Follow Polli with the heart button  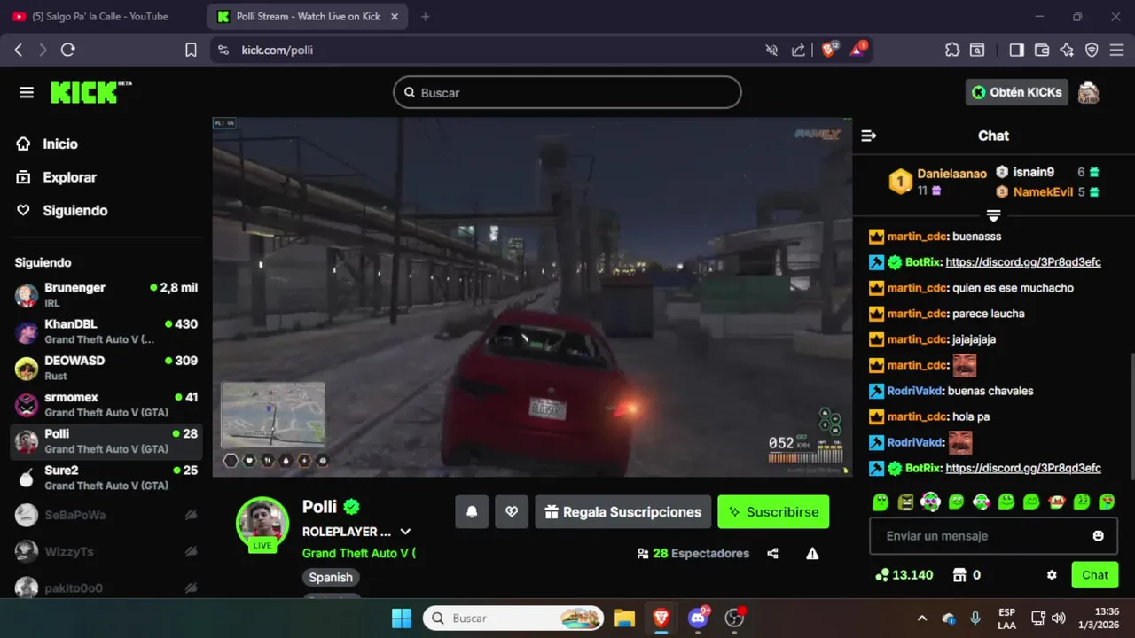pyautogui.click(x=512, y=512)
